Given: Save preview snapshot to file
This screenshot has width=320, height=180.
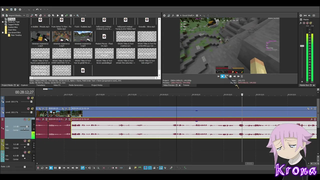Looking at the screenshot, I should coord(208,15).
